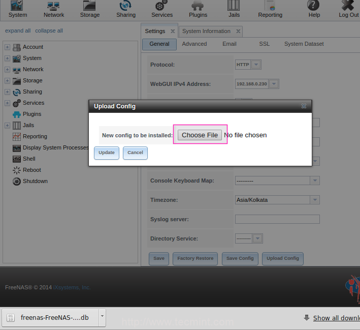Click the Save button

click(159, 259)
